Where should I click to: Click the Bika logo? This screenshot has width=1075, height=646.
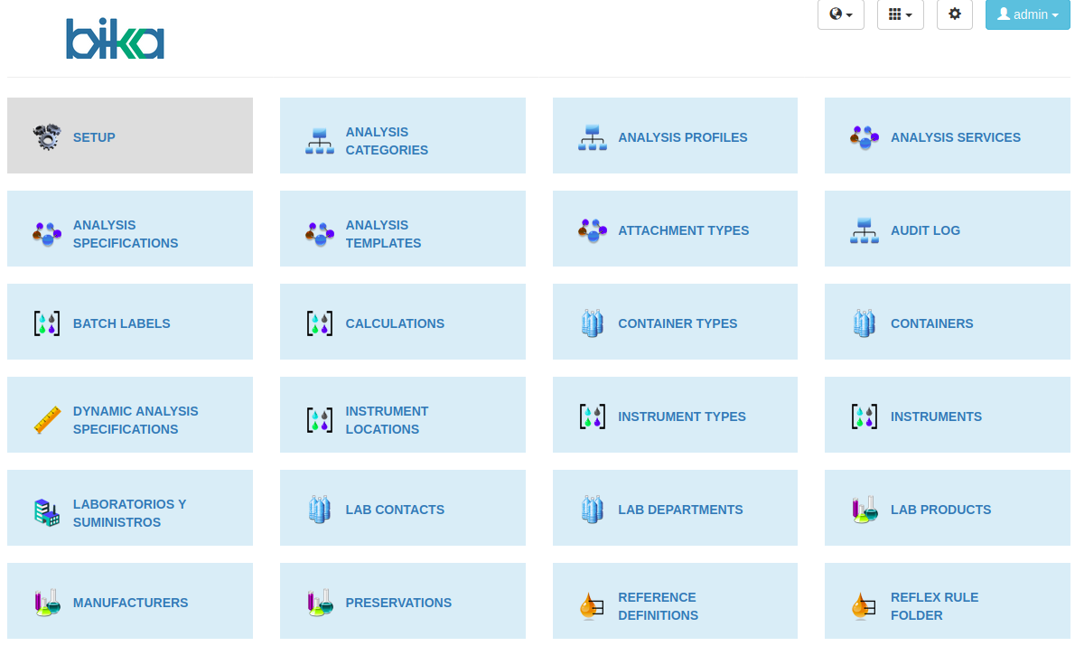click(115, 40)
